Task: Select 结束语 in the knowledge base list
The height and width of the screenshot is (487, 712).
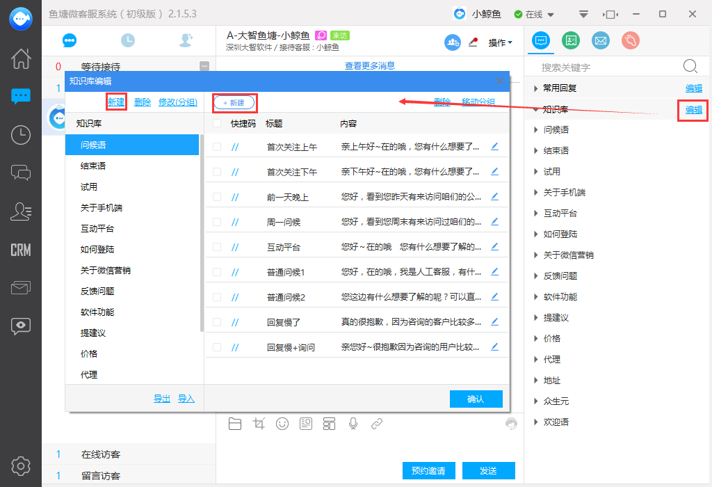Action: pyautogui.click(x=93, y=166)
